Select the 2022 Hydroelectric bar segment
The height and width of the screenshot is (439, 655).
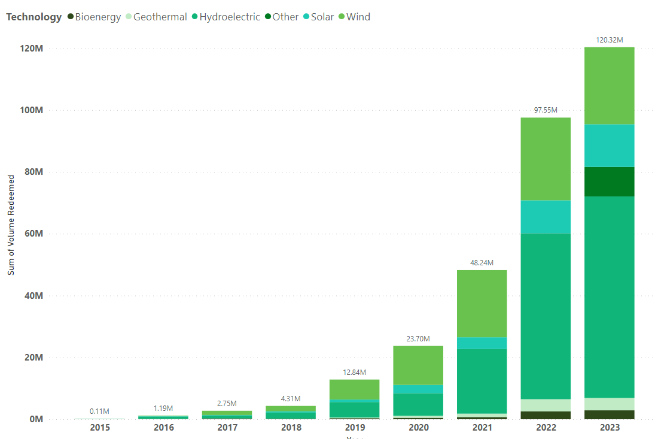[x=546, y=316]
